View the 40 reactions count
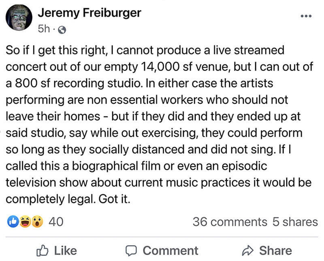Screen dimensions: 324x261 click(55, 222)
